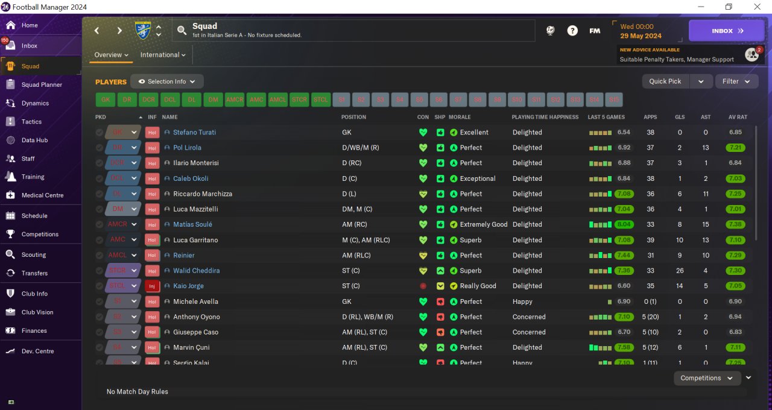Expand the match day rules chevron

[x=748, y=377]
